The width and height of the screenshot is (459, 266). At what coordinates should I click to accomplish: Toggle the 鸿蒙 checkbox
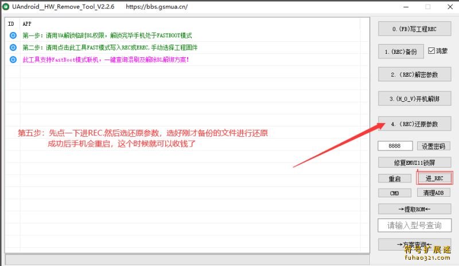pos(431,51)
